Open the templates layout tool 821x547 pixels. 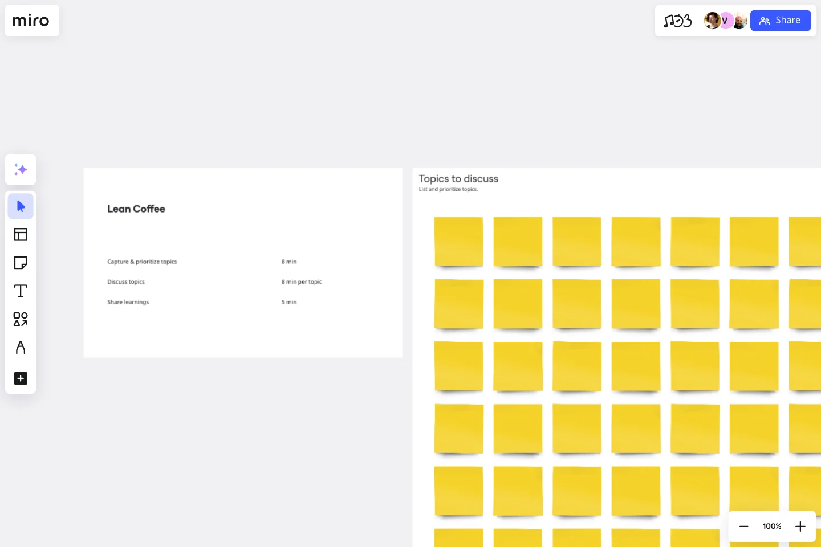pos(21,234)
